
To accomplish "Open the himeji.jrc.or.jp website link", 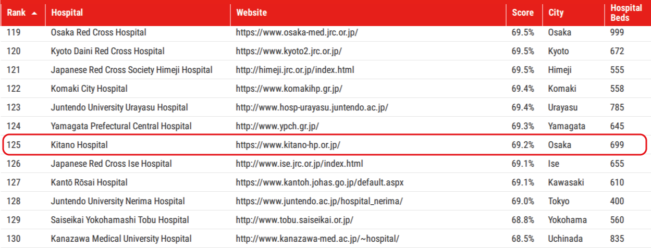I will tap(295, 70).
